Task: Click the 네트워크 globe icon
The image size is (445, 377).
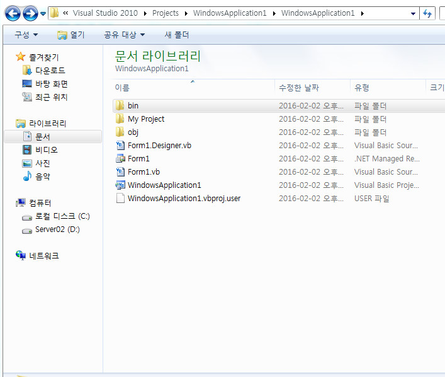Action: tap(21, 255)
